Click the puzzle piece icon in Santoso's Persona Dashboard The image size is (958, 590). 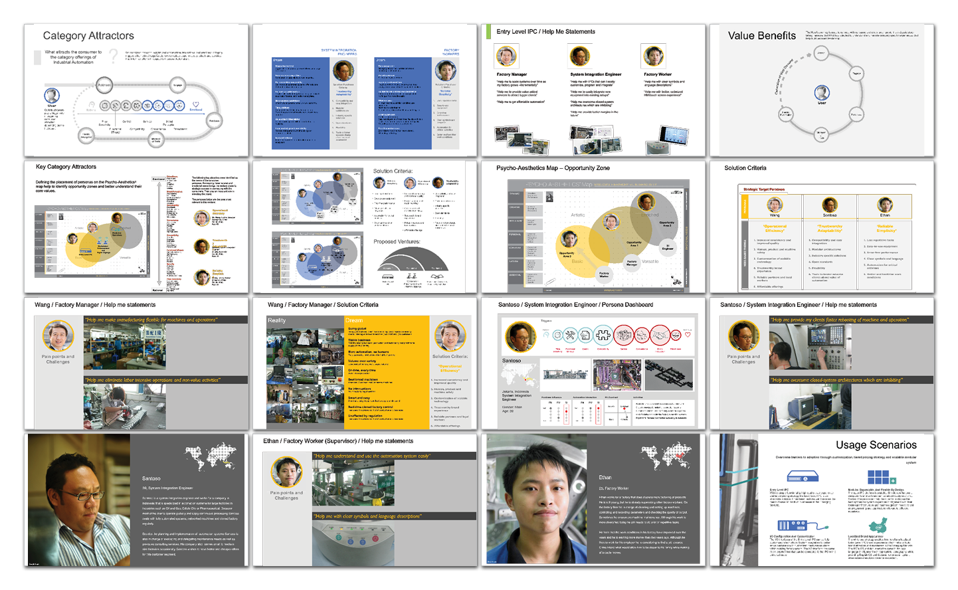click(603, 336)
